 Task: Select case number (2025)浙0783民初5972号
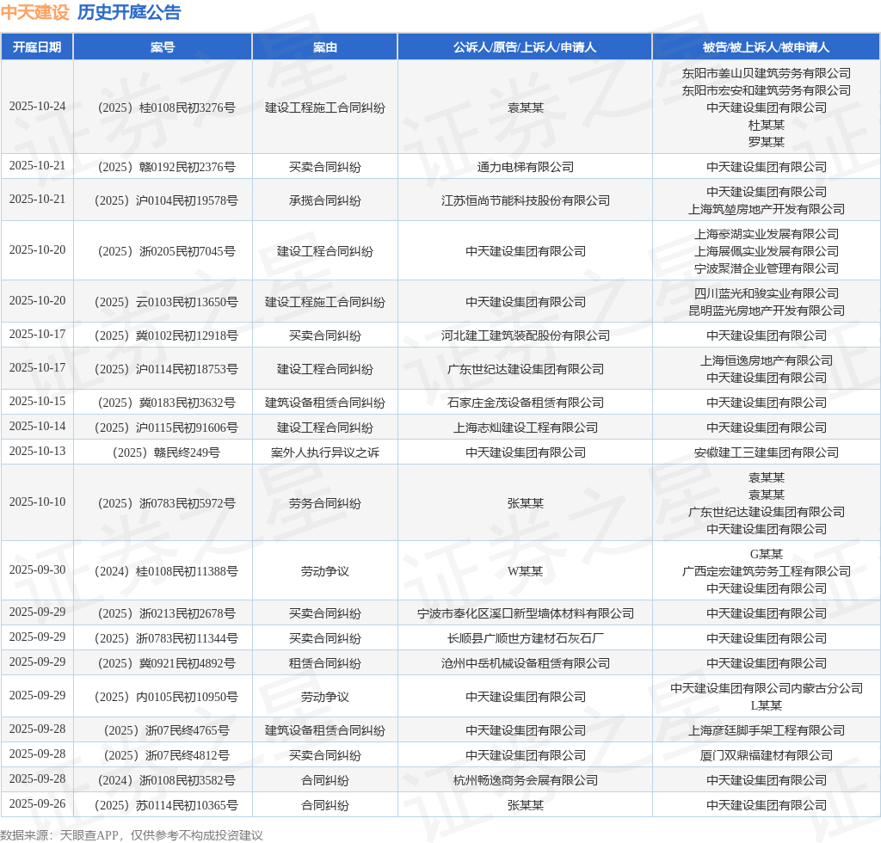tap(166, 503)
